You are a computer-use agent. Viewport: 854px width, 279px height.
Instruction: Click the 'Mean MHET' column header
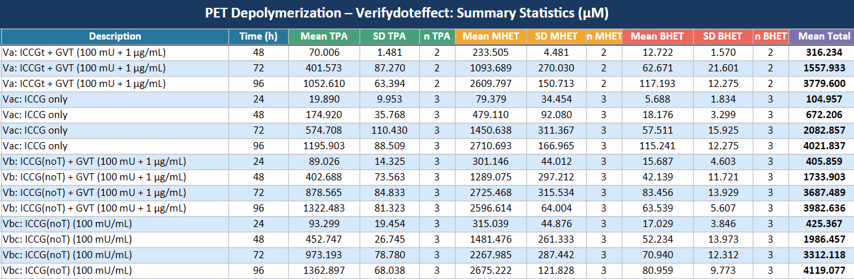(491, 36)
